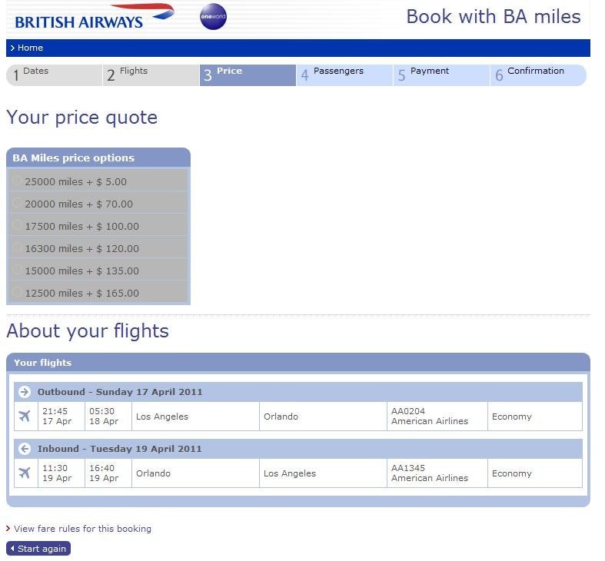Click the chevron arrow next to Home
Image resolution: width=605 pixels, height=561 pixels.
pos(12,48)
